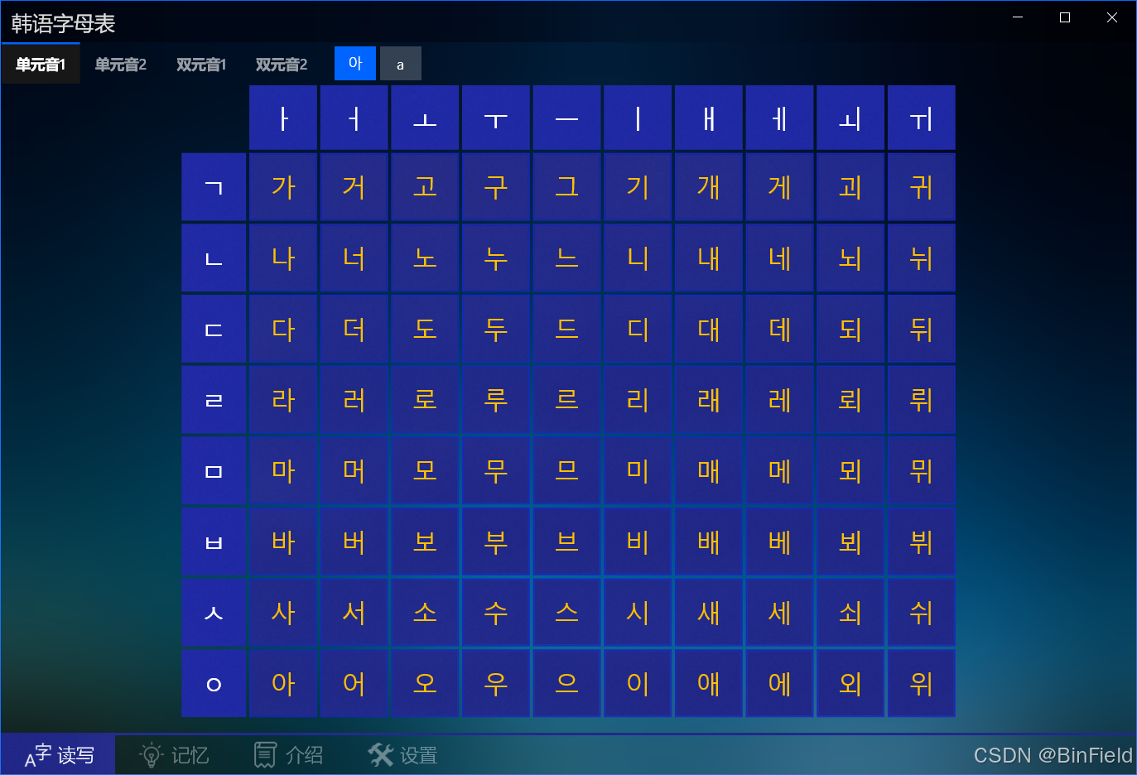The image size is (1137, 775).
Task: Click the syllable 으
Action: click(x=567, y=684)
